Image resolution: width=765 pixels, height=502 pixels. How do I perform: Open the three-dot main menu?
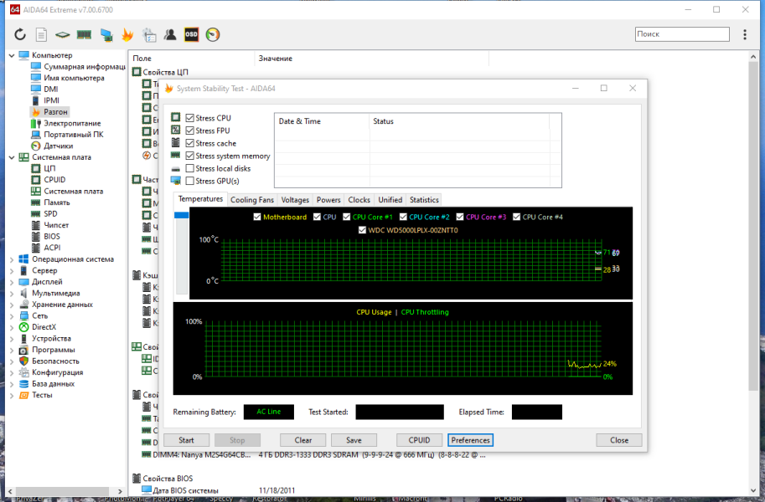(x=745, y=34)
